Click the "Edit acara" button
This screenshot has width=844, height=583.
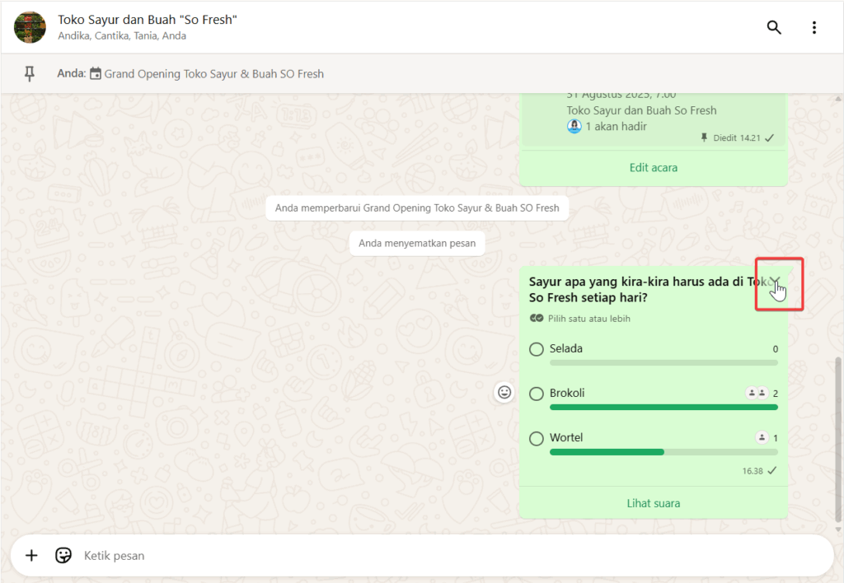[653, 168]
